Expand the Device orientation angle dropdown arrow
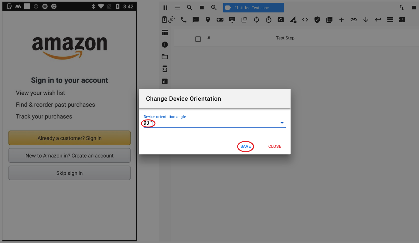Screen dimensions: 419x243 point(282,123)
